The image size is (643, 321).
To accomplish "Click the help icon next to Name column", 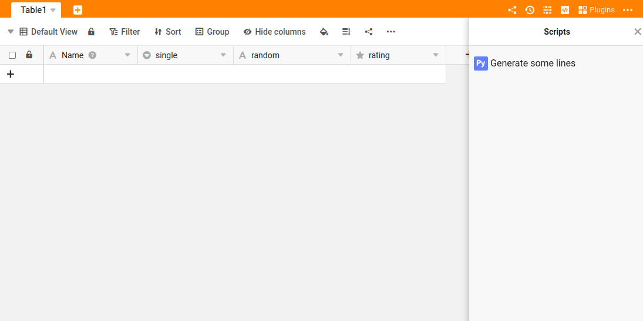I will (92, 55).
